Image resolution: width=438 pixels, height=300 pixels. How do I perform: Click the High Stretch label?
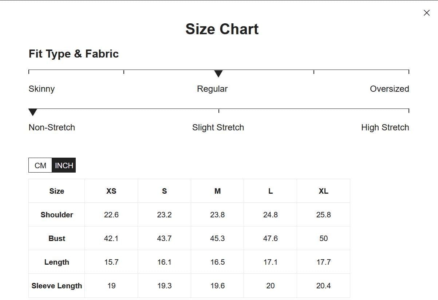pyautogui.click(x=385, y=127)
